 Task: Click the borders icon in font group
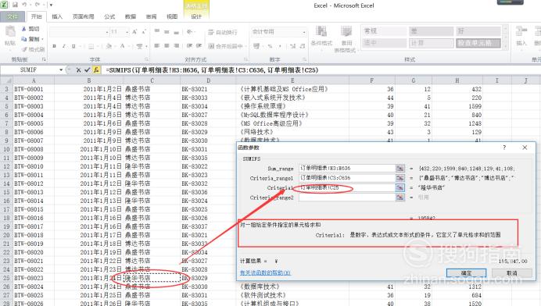tap(91, 46)
